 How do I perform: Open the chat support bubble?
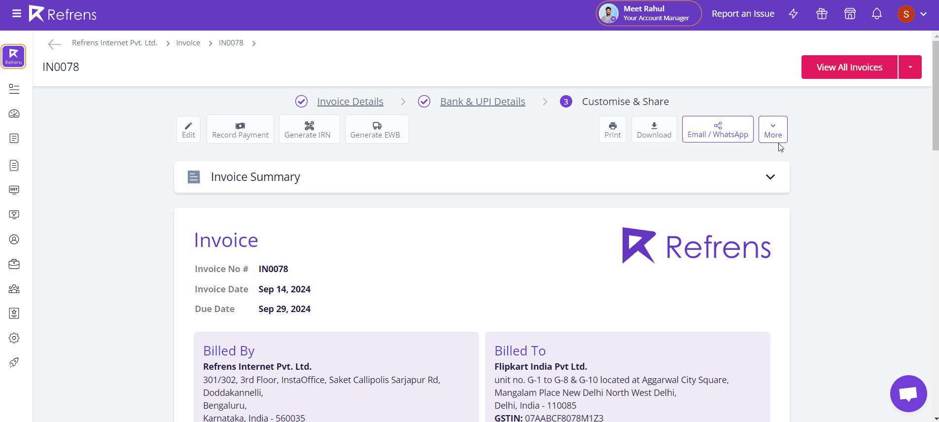click(908, 393)
